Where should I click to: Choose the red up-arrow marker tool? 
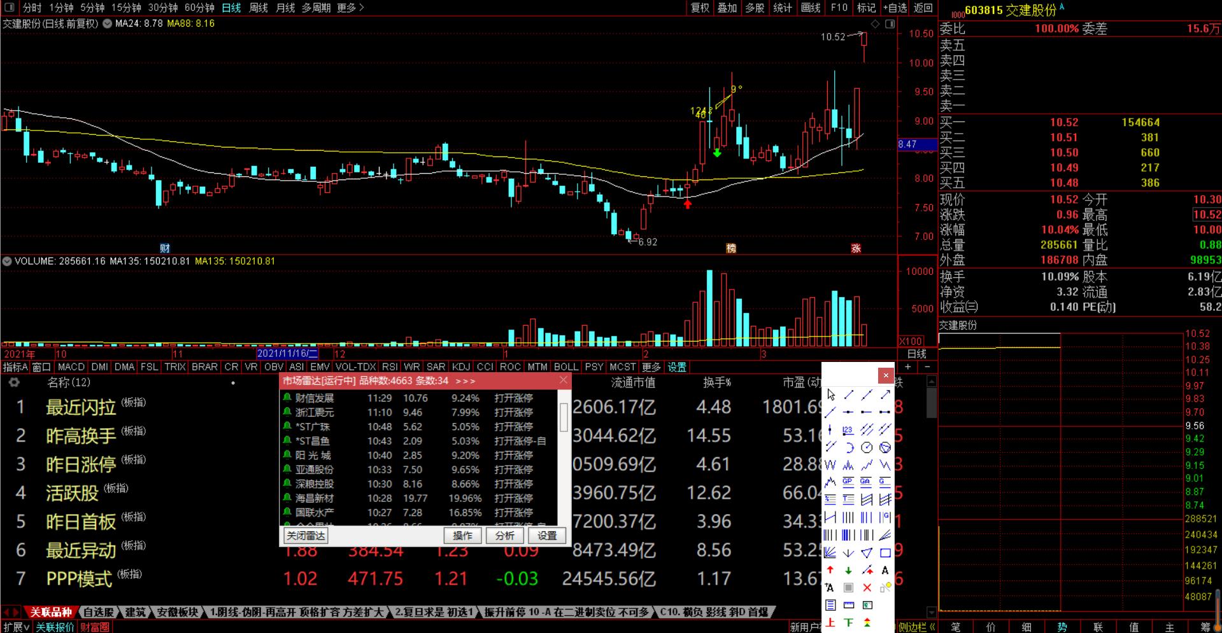[830, 571]
